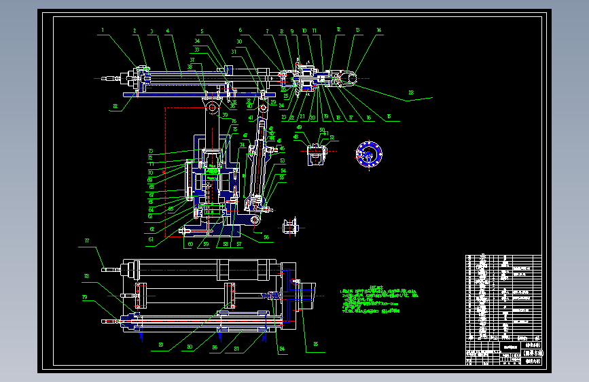Pick part callout number 30
This screenshot has width=589, height=382.
[239, 41]
